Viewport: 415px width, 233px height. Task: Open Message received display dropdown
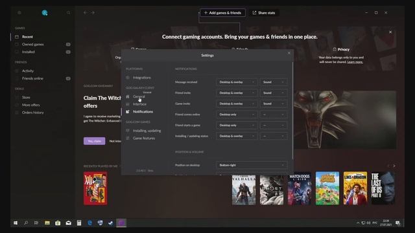[237, 82]
